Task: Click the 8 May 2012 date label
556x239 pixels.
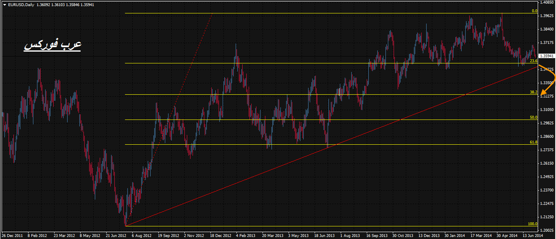Action: point(90,235)
